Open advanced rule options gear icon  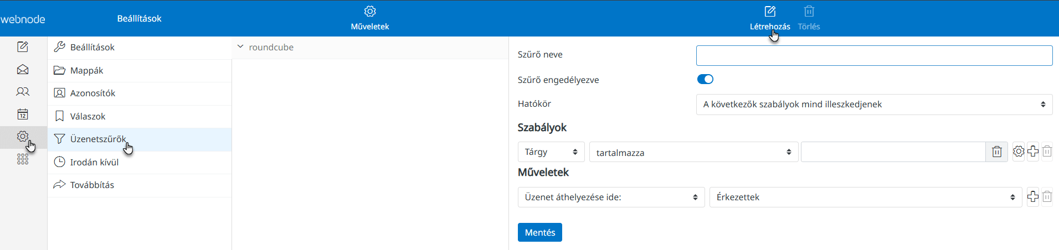click(x=1019, y=152)
